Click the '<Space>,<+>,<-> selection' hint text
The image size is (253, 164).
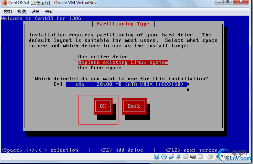coord(40,150)
